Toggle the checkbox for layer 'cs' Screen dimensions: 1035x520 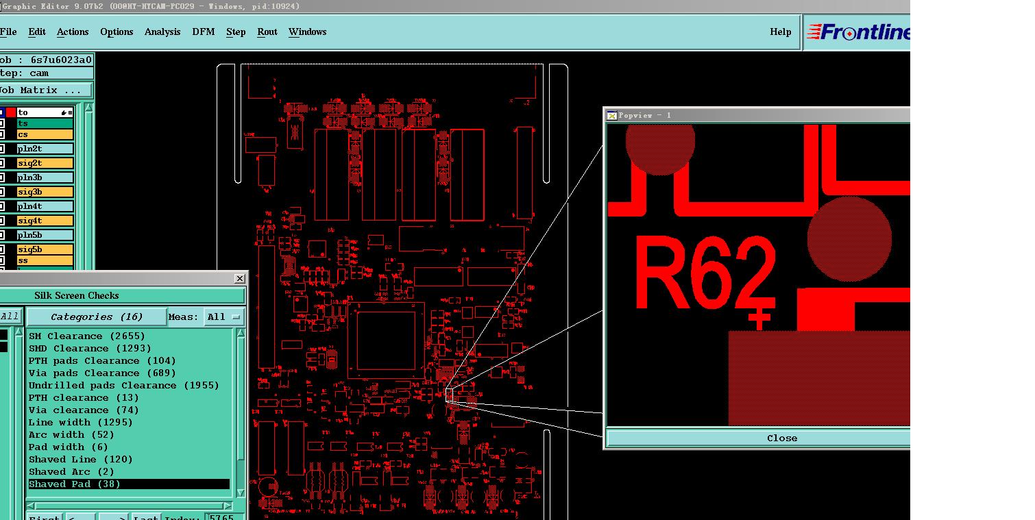(2, 134)
